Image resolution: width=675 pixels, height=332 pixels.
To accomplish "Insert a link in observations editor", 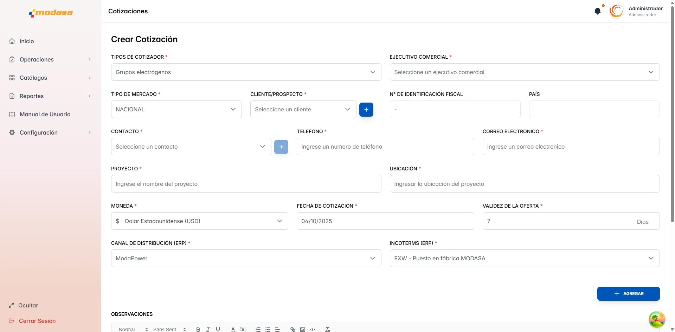I will click(x=292, y=329).
